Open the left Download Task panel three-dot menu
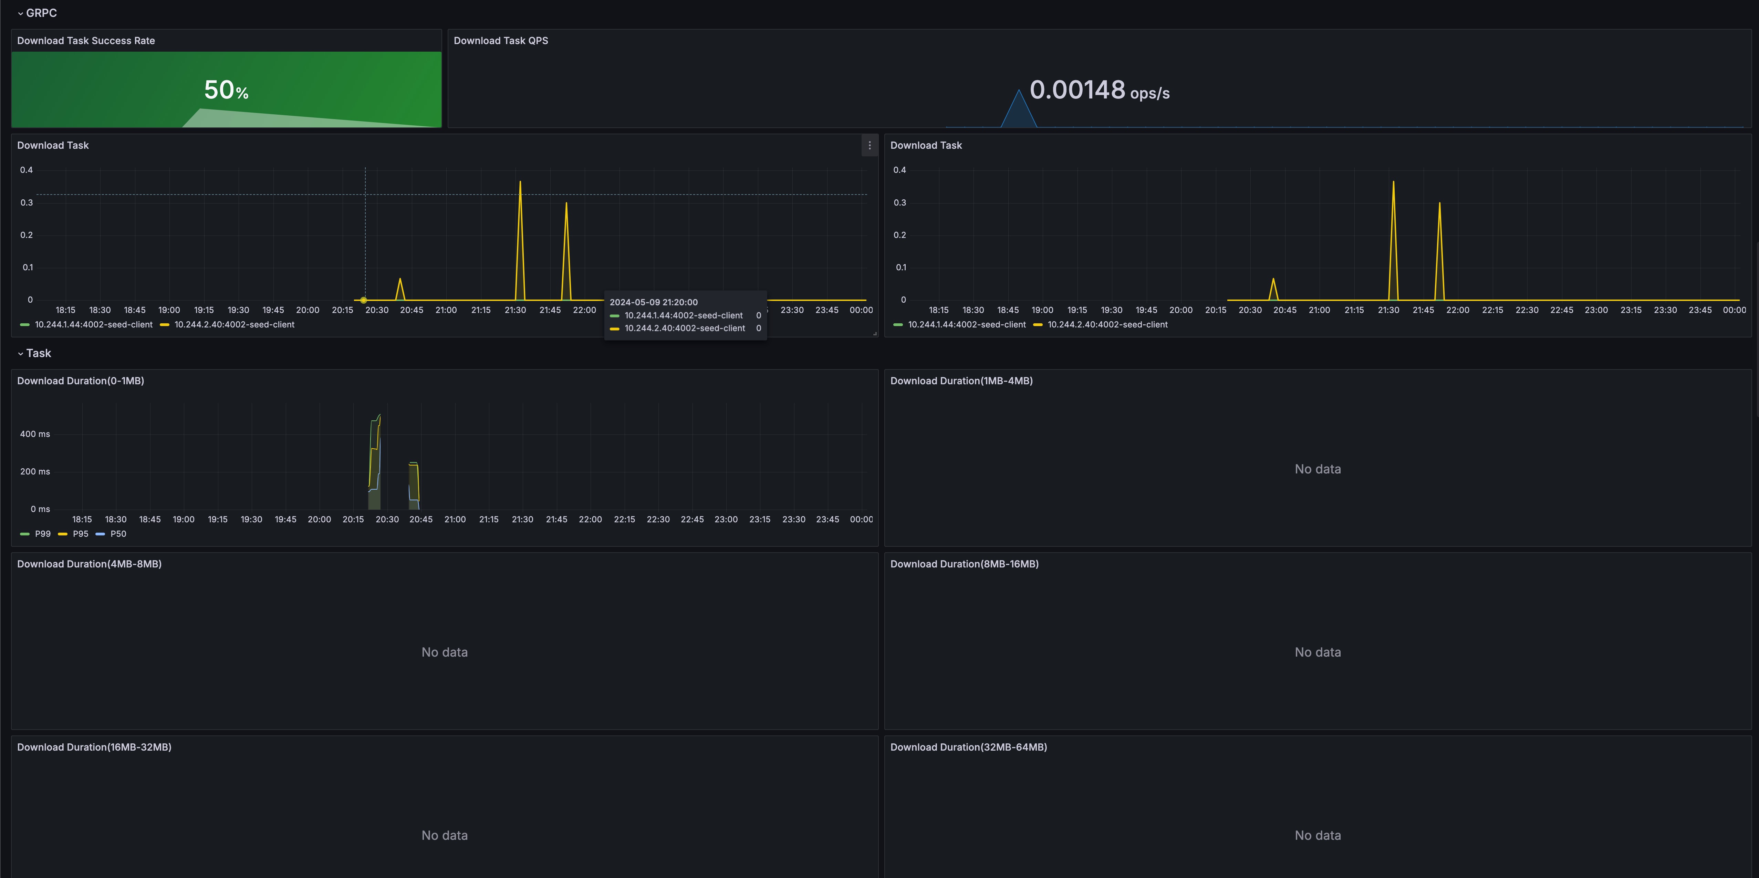 pyautogui.click(x=869, y=145)
